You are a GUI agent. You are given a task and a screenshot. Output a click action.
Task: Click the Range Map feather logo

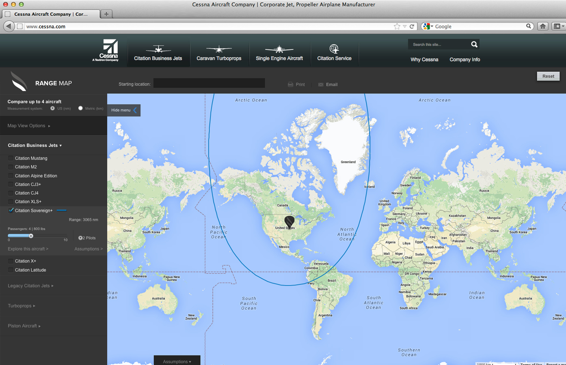tap(19, 81)
